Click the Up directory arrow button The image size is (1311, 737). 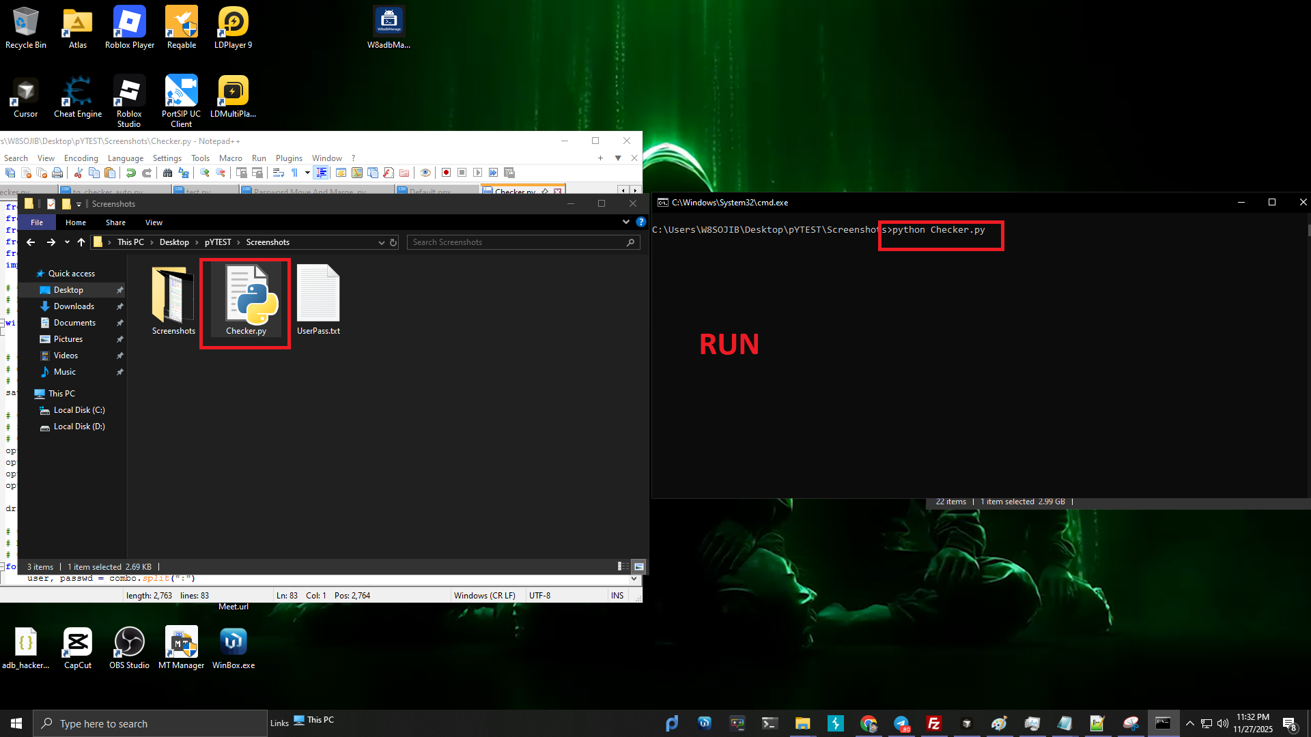[81, 242]
